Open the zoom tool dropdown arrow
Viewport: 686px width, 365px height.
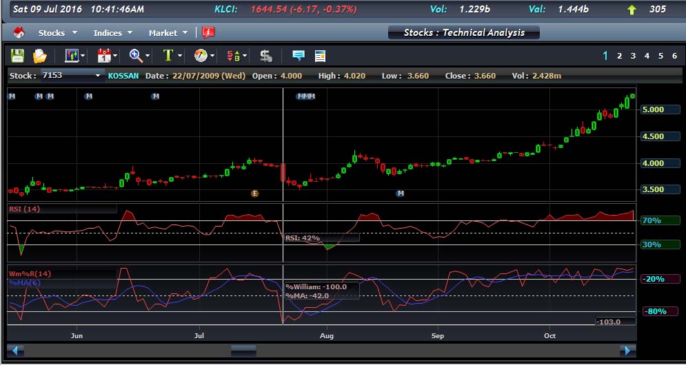coord(147,56)
